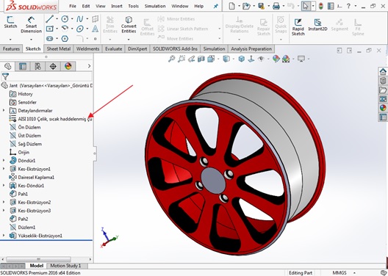388x276 pixels.
Task: Switch to the Sheet Metal tab
Action: pyautogui.click(x=59, y=49)
